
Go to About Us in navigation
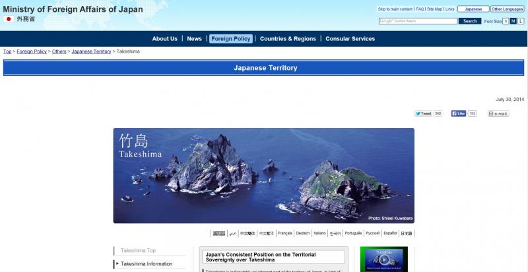[164, 39]
